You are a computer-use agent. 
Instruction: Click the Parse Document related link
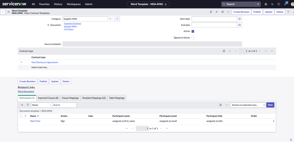26,91
